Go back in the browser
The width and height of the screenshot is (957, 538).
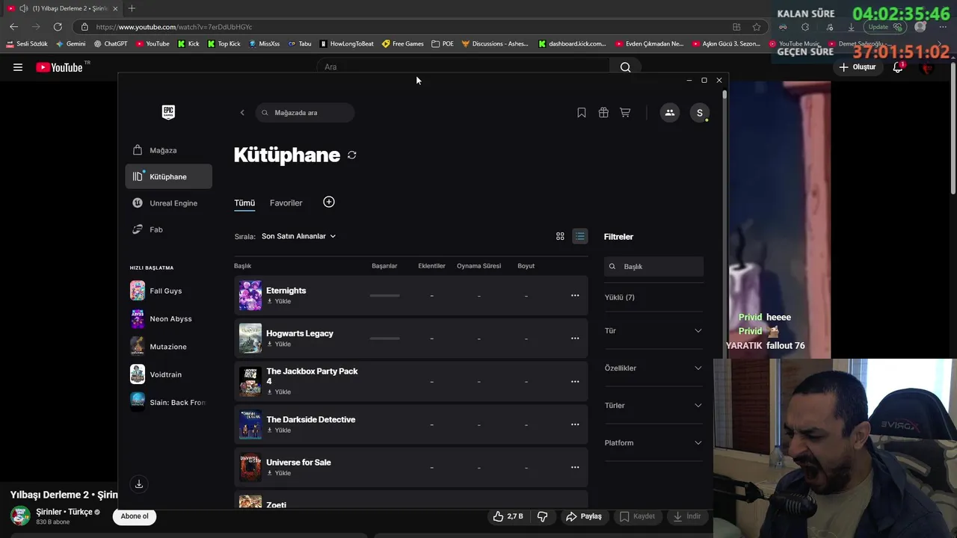pos(13,27)
